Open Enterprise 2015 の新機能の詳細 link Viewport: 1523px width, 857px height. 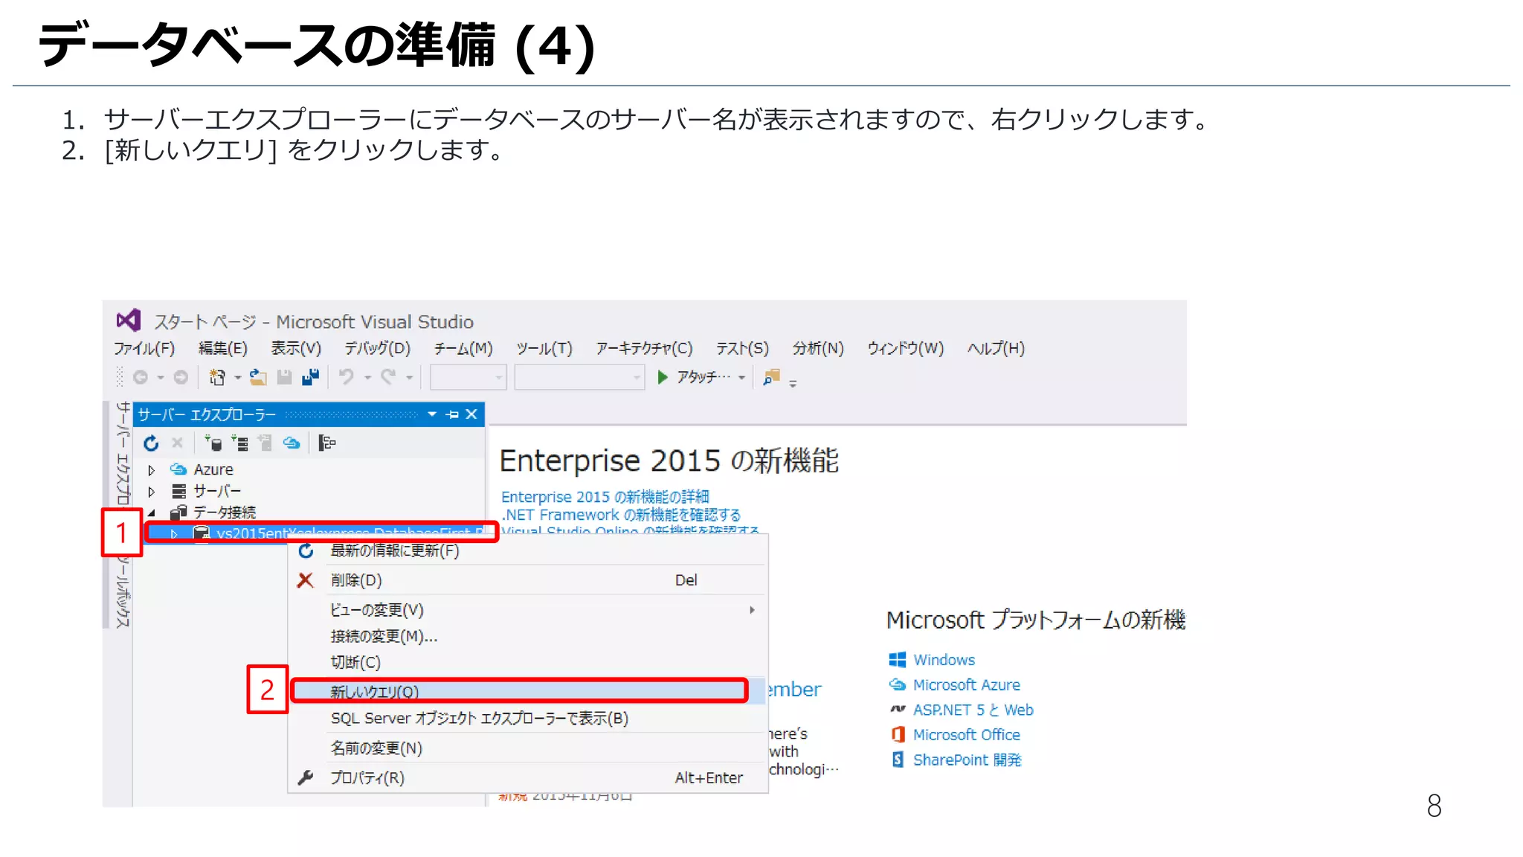coord(605,497)
